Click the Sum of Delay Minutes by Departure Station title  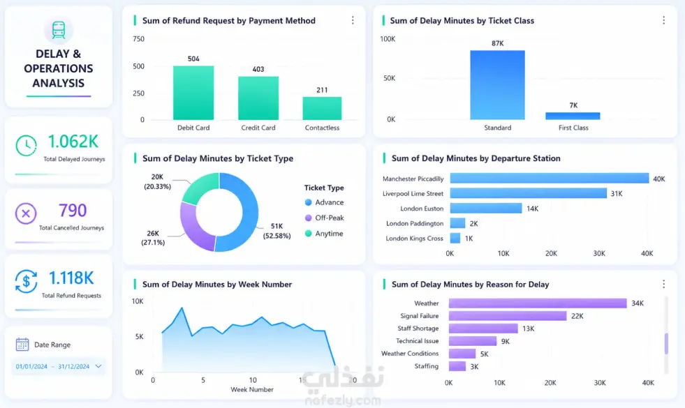tap(476, 158)
